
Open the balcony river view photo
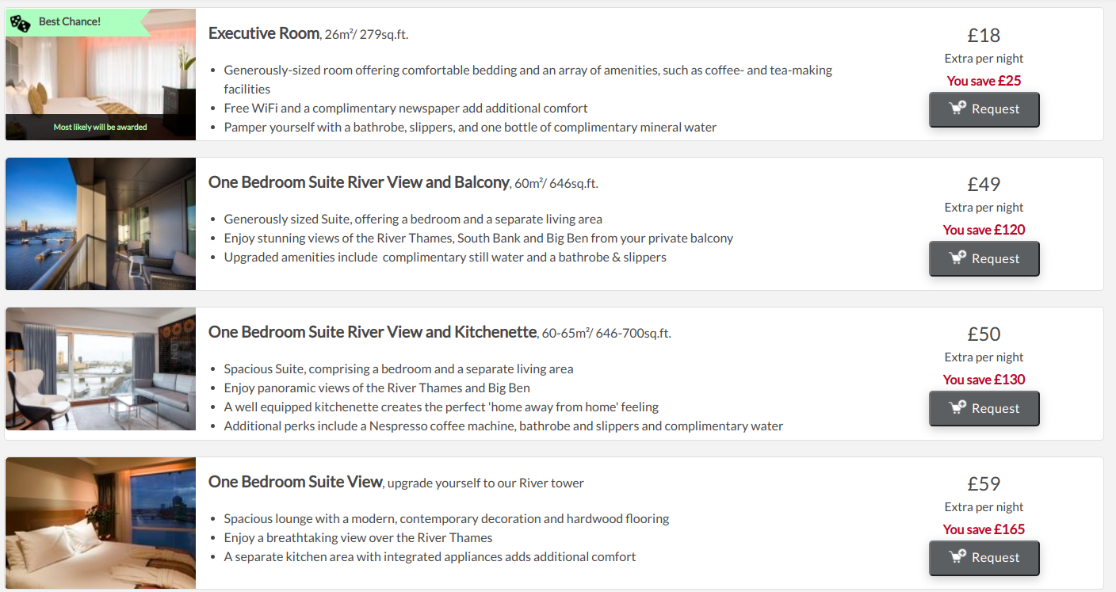101,223
